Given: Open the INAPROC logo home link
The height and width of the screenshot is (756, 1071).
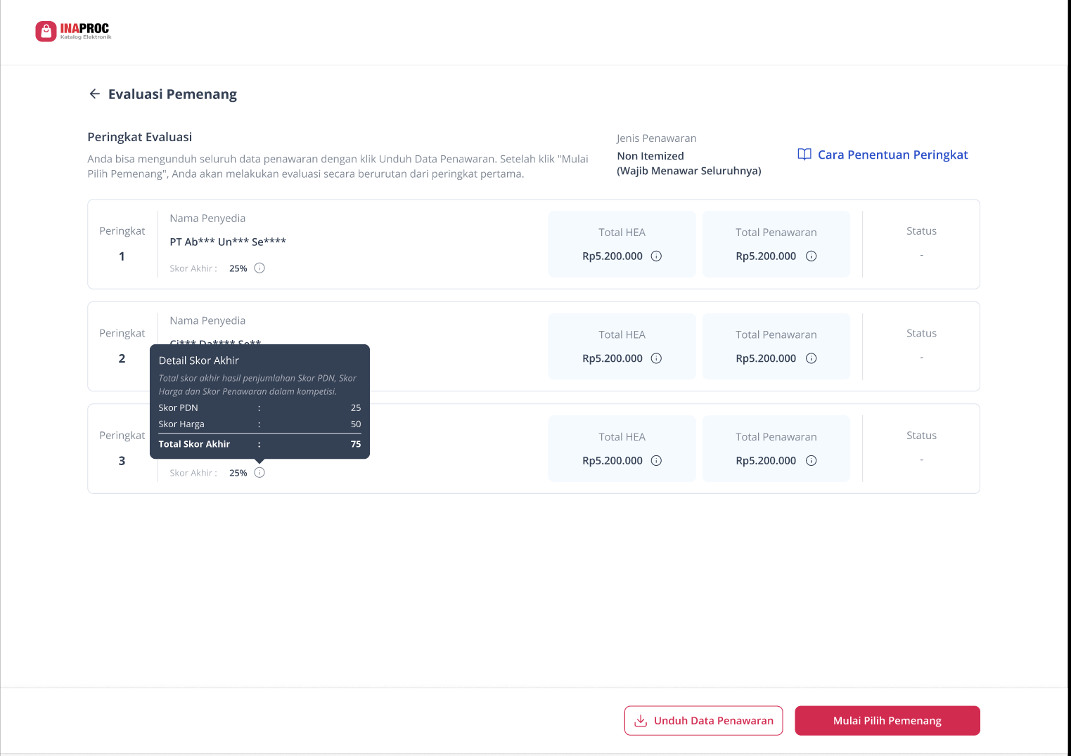Looking at the screenshot, I should click(x=73, y=31).
